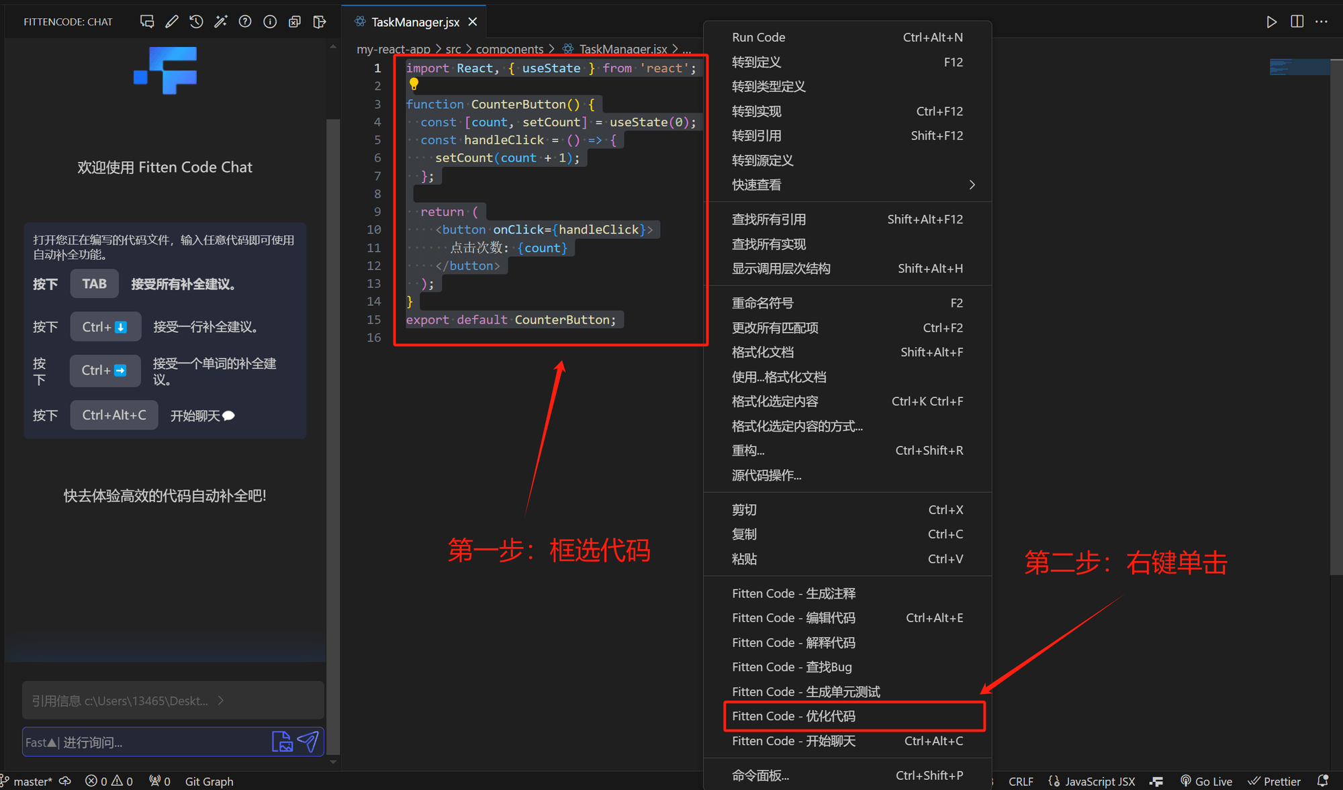Select Fitten Code - 优化代码

pos(847,716)
